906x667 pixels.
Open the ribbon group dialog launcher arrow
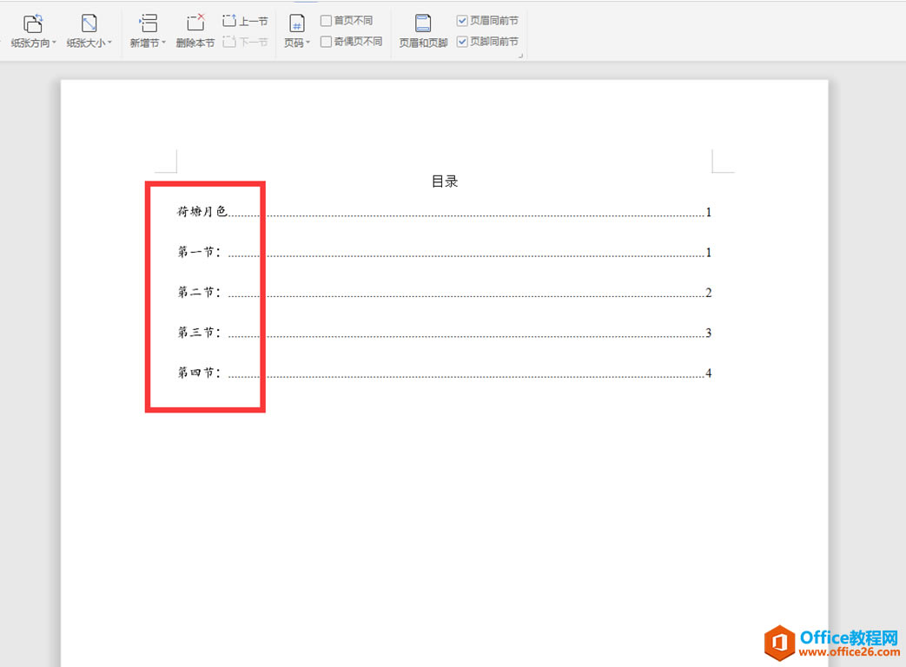pos(520,56)
